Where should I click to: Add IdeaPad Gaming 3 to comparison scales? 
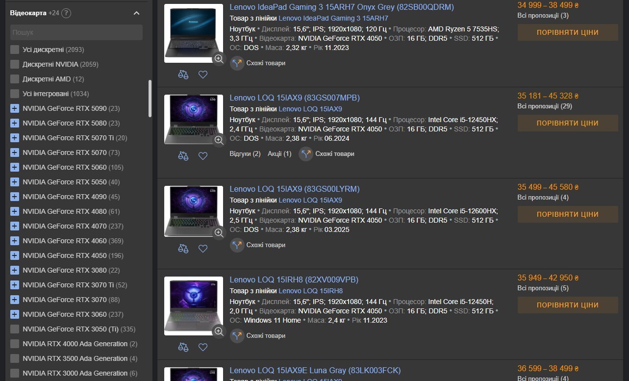[x=183, y=75]
